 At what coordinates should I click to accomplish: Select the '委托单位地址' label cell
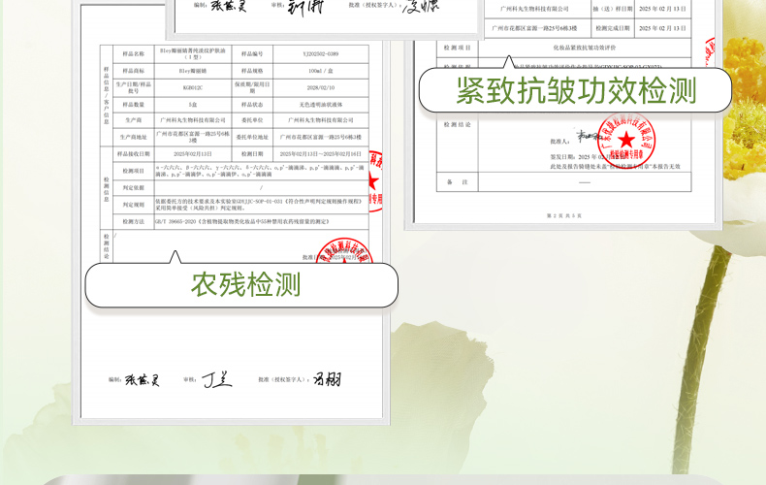click(x=252, y=138)
